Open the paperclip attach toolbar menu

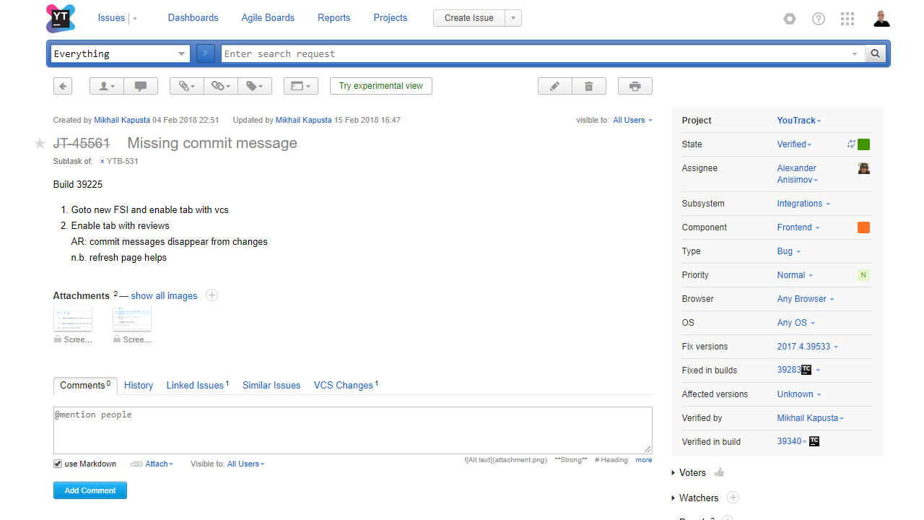click(187, 86)
